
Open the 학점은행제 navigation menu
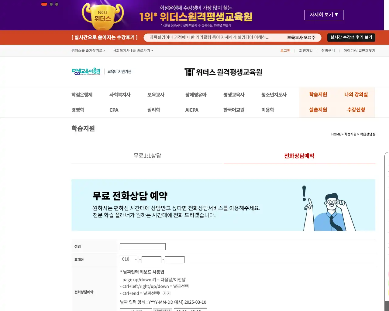tap(81, 94)
